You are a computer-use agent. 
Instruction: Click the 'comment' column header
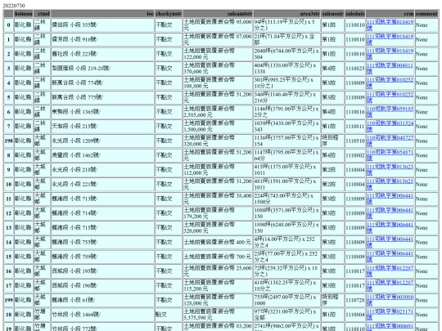[x=426, y=14]
